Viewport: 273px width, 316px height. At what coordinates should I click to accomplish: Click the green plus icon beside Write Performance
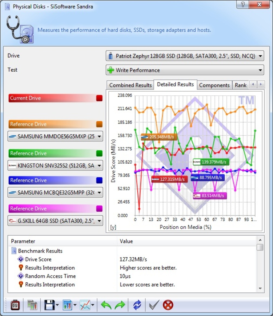point(111,70)
